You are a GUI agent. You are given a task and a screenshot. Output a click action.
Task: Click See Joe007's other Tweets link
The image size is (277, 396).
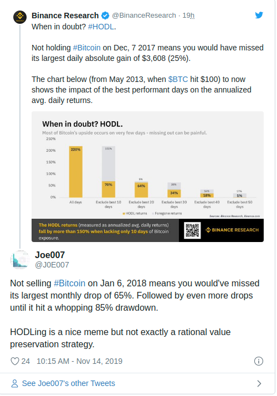69,383
